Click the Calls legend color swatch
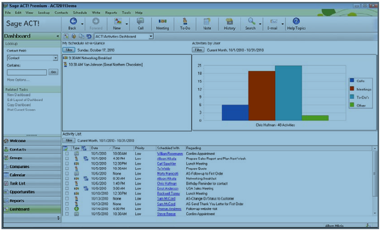This screenshot has height=231, width=380. tap(352, 80)
